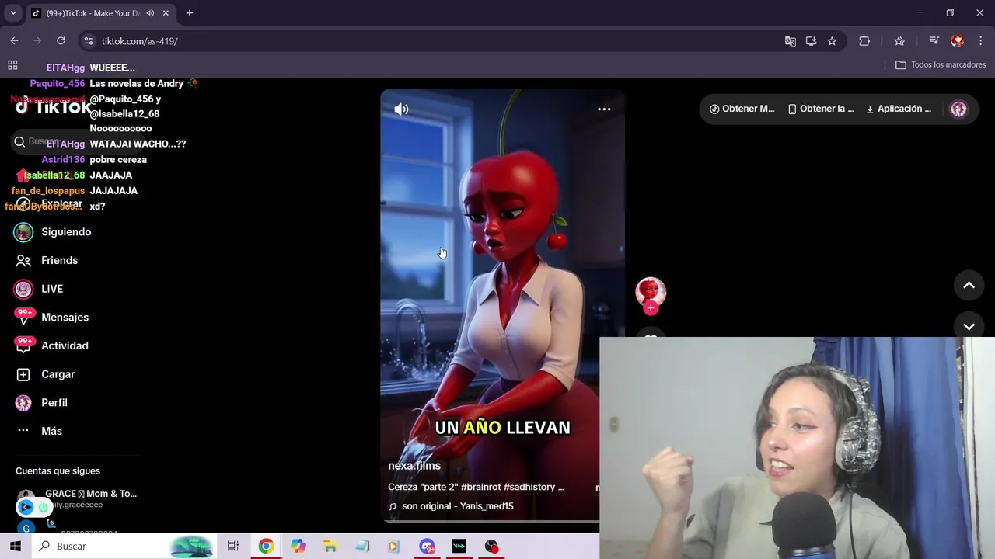Viewport: 995px width, 559px height.
Task: Click the Mensajes speech-bubble icon with 99+ badge
Action: tap(24, 317)
